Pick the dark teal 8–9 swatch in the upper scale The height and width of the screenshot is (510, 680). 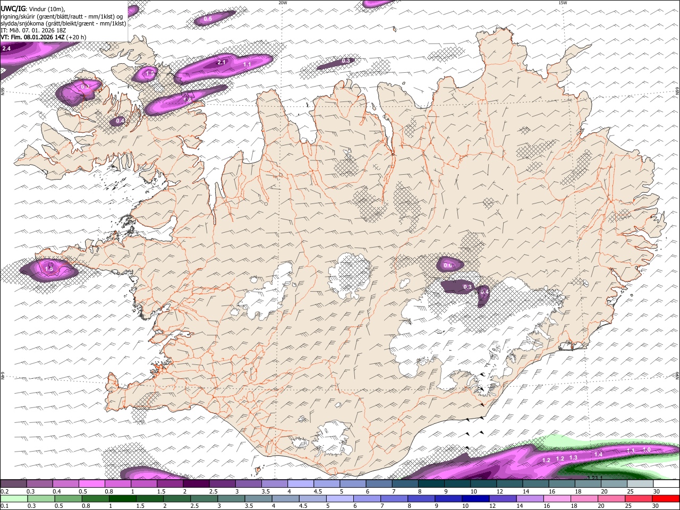coord(431,484)
